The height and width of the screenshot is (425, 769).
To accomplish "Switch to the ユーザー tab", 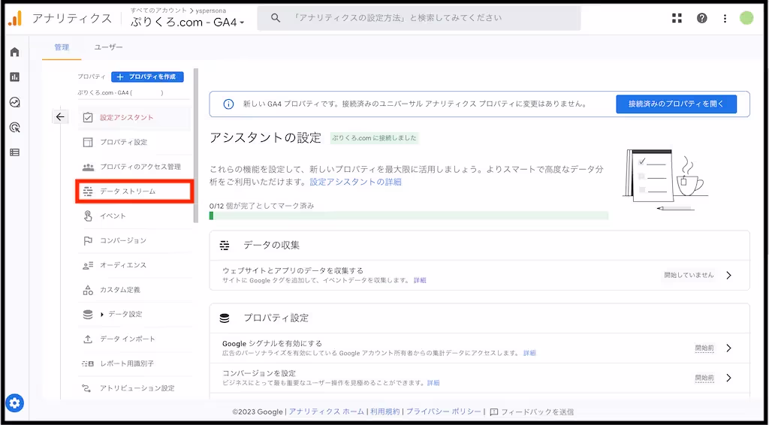I will (x=108, y=47).
